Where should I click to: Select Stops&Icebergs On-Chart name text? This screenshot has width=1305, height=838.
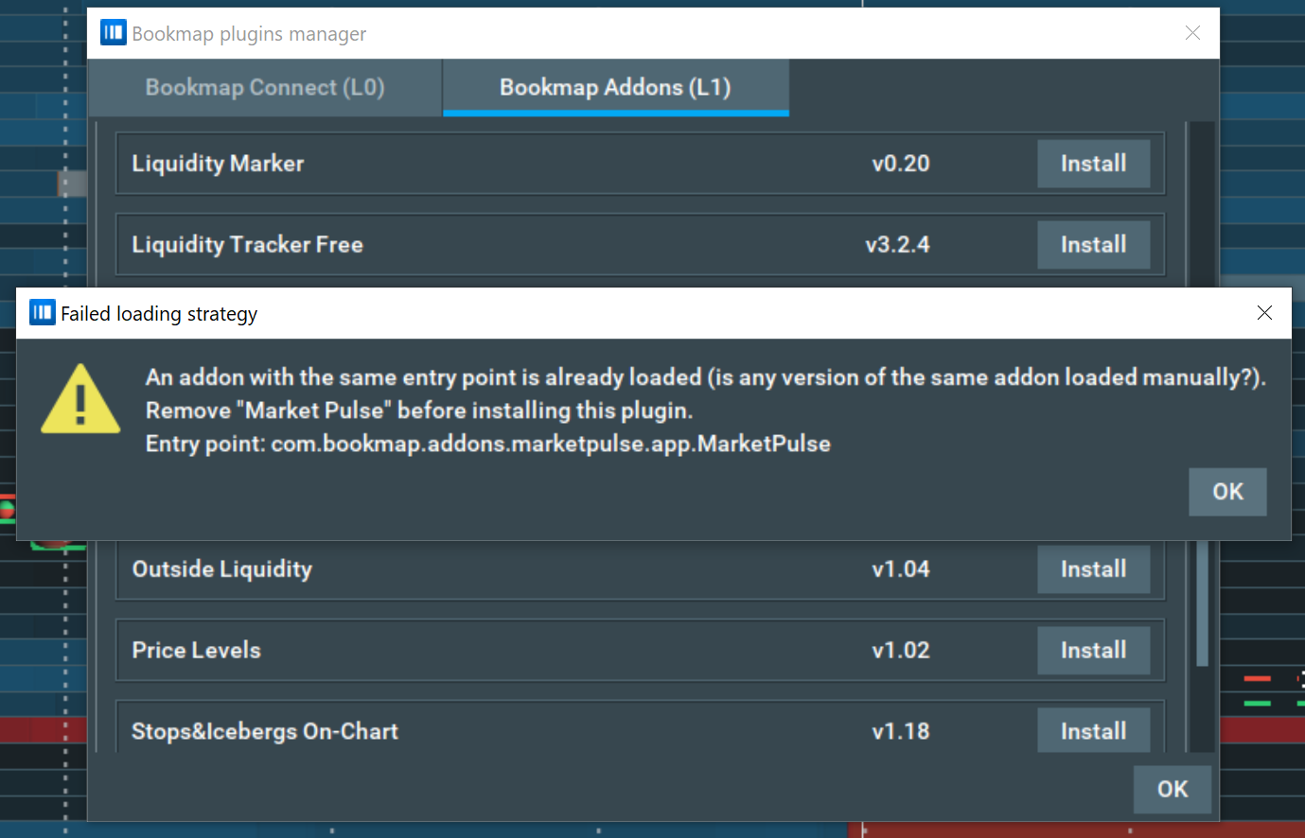(x=264, y=731)
